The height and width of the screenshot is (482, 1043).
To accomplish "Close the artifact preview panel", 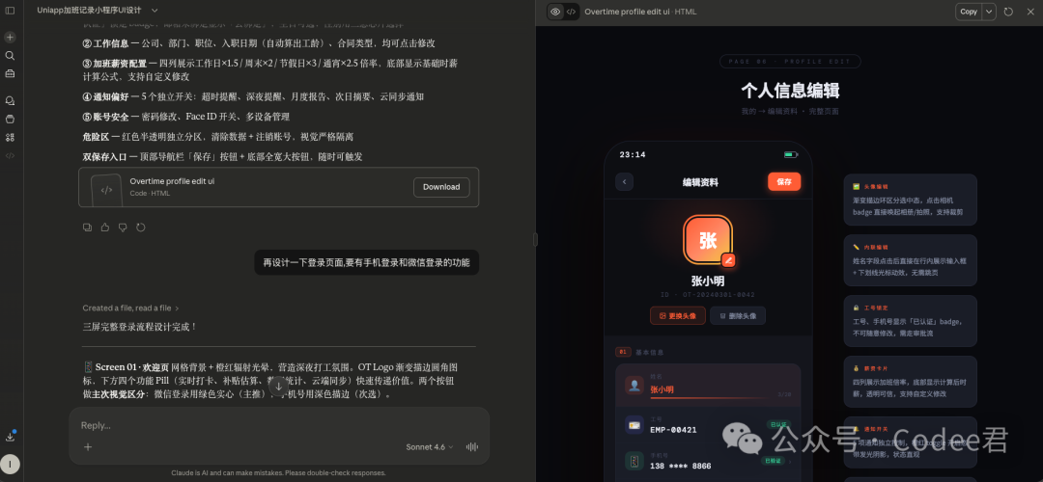I will click(1030, 12).
